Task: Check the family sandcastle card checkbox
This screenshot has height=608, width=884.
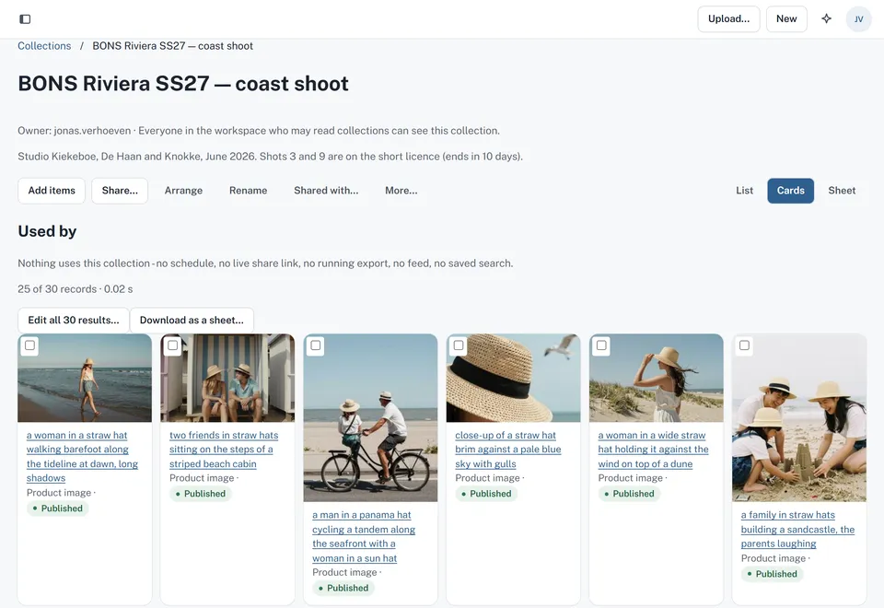Action: click(x=745, y=345)
